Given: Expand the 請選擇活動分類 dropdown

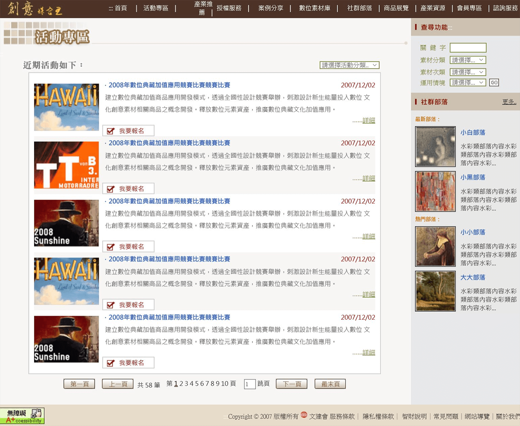Looking at the screenshot, I should [x=349, y=65].
